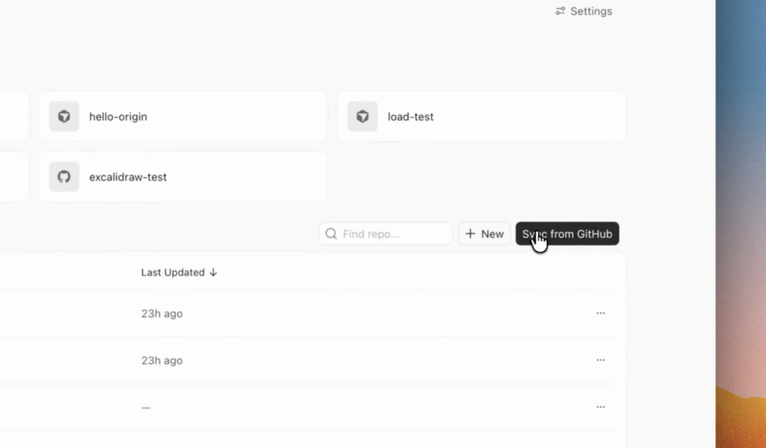Focus the Find repo search field

click(385, 234)
